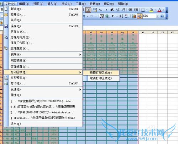Open the 视图(V) menu

38,4
